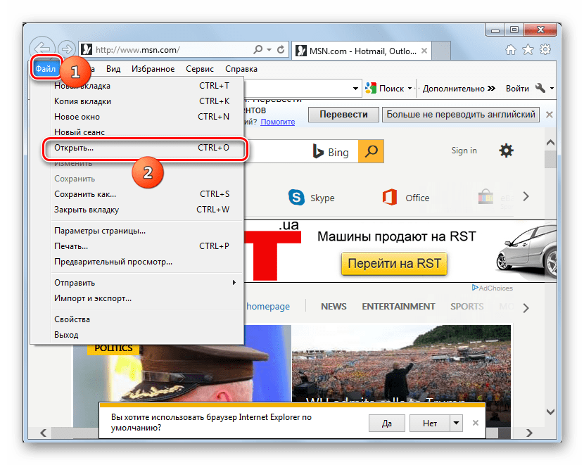This screenshot has width=584, height=465.
Task: Click the Sign in link
Action: [464, 151]
